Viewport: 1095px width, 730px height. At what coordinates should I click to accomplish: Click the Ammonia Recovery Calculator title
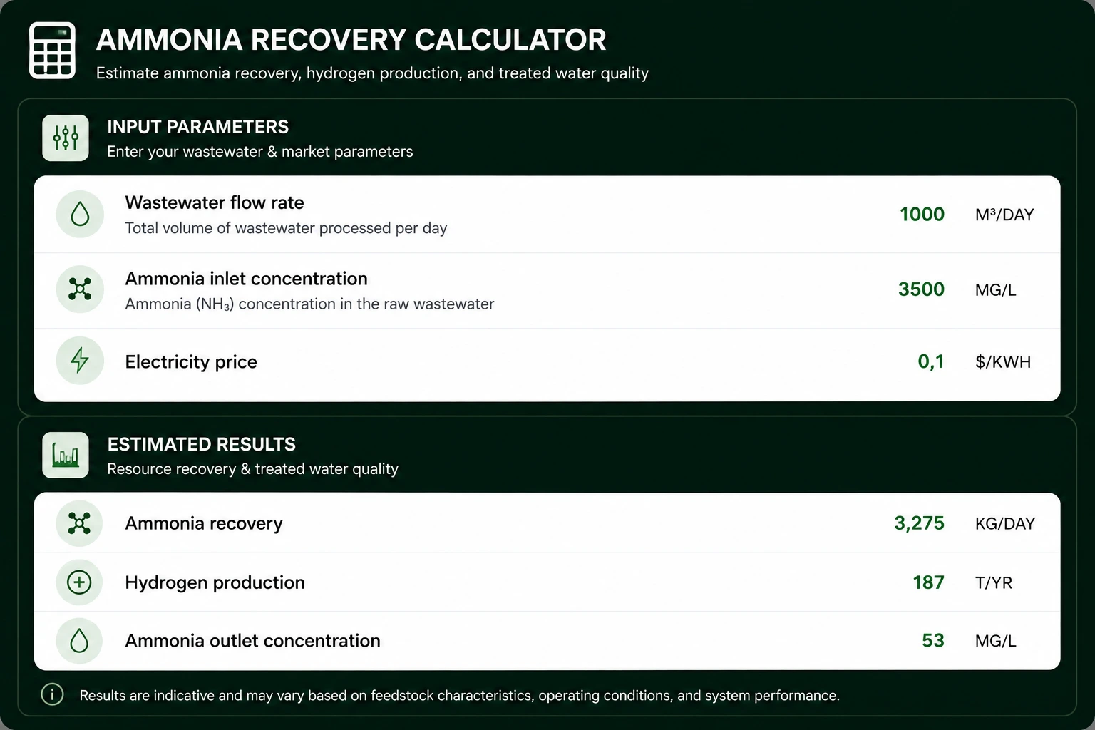[x=351, y=40]
